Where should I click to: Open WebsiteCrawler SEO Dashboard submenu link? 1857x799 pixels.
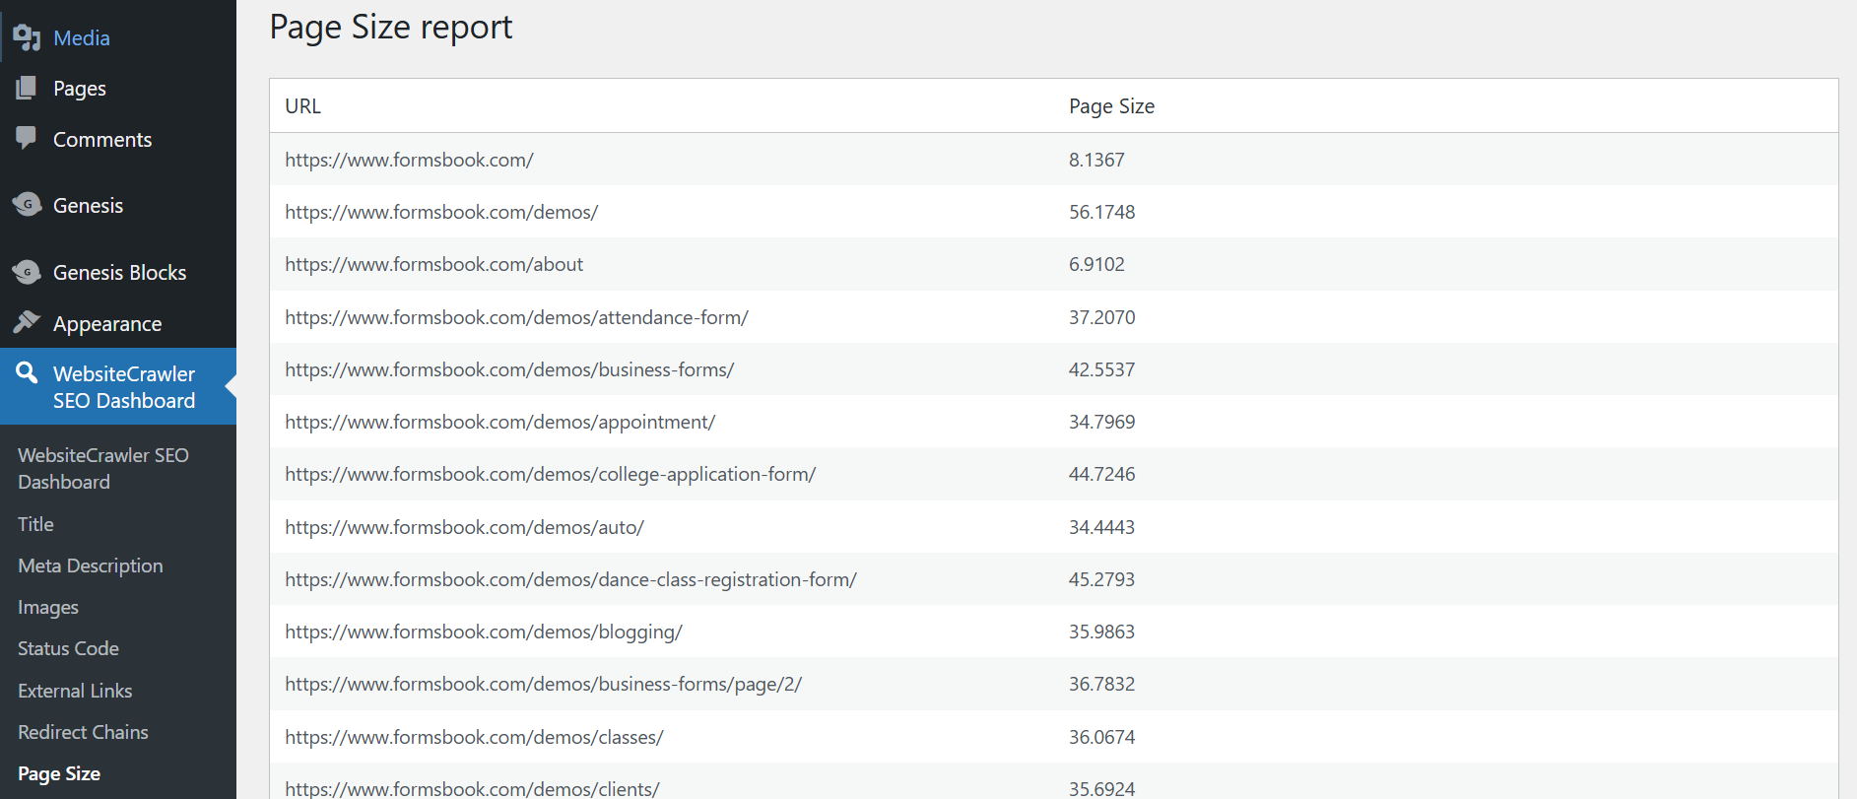(x=103, y=468)
